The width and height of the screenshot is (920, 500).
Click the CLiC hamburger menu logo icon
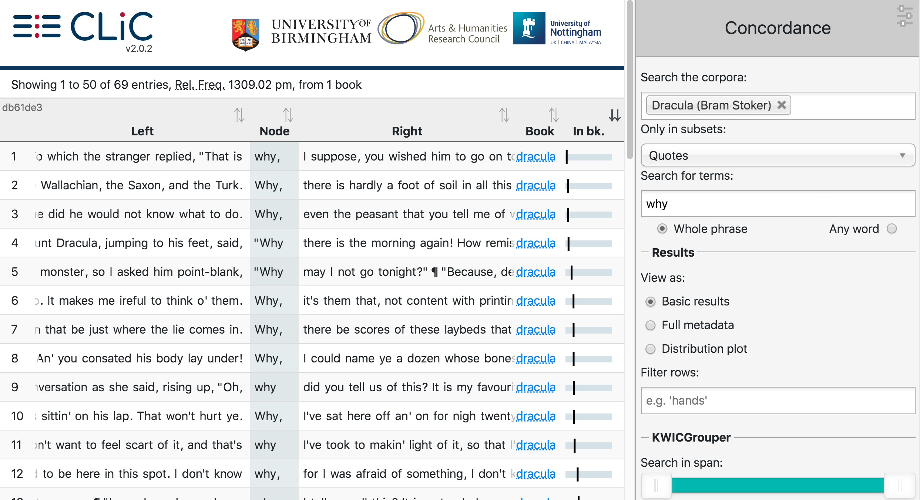(x=37, y=26)
